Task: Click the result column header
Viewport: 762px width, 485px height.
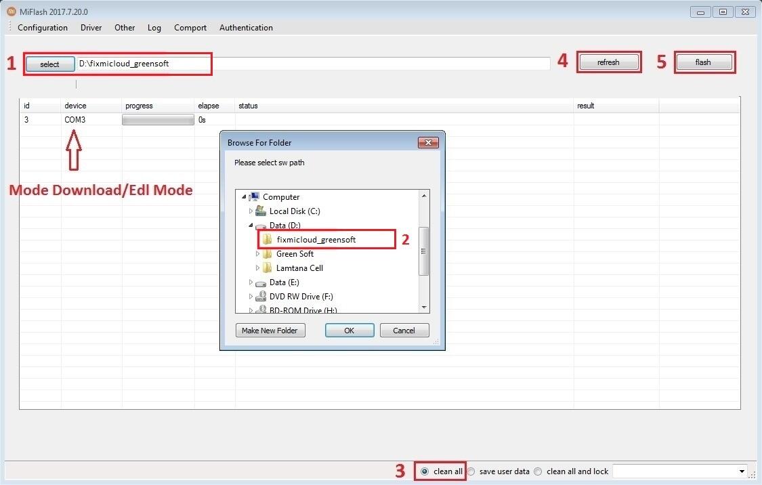Action: [x=616, y=106]
